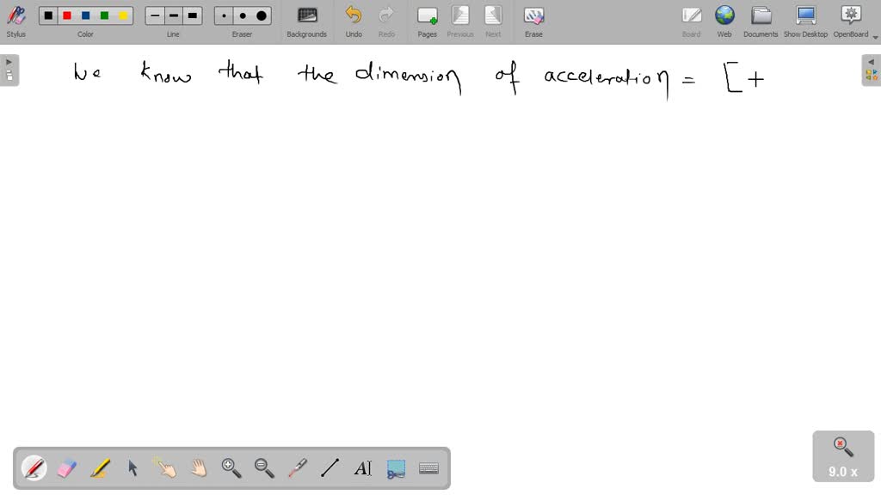Show the virtual keyboard
881x495 pixels.
(x=428, y=467)
